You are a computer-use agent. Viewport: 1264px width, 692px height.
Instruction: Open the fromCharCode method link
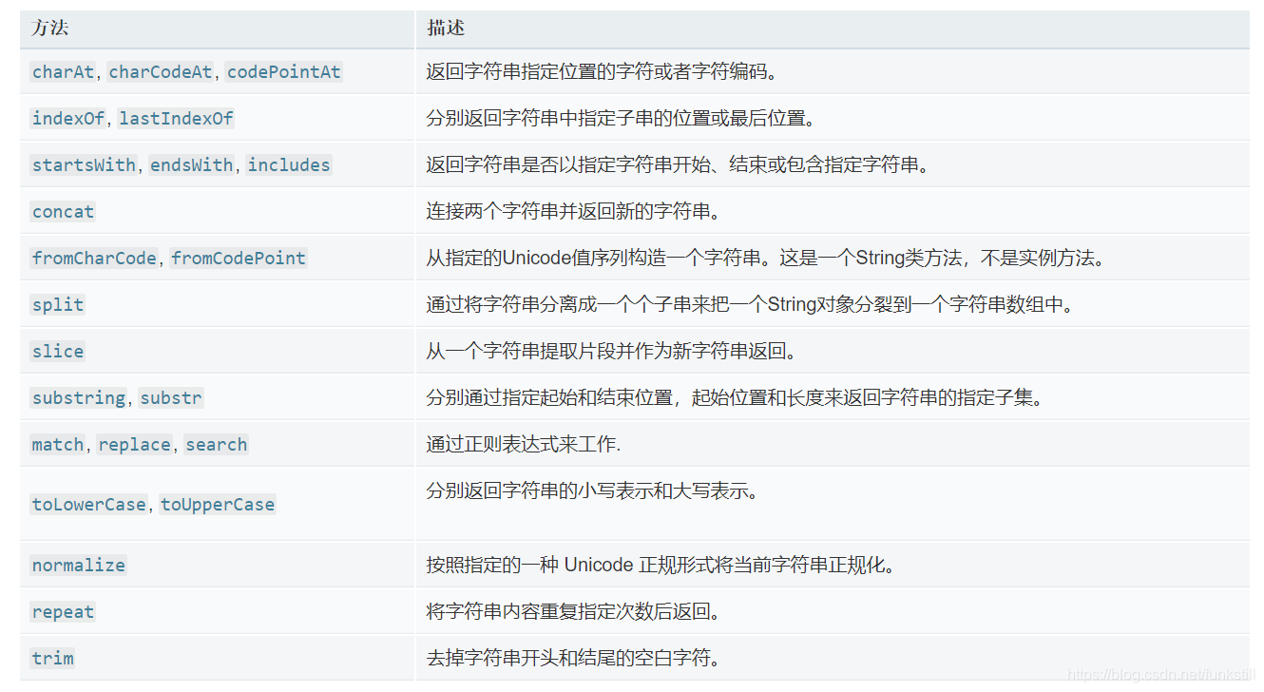(94, 259)
